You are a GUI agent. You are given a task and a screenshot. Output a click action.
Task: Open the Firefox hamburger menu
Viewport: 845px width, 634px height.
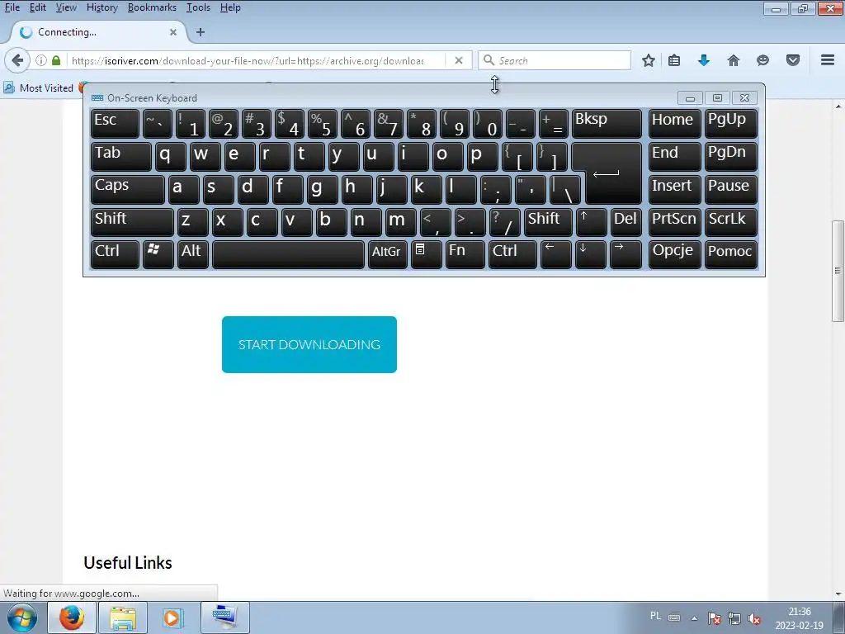tap(828, 59)
